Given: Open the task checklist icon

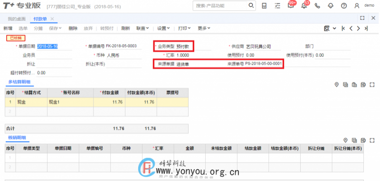Looking at the screenshot, I should point(277,6).
